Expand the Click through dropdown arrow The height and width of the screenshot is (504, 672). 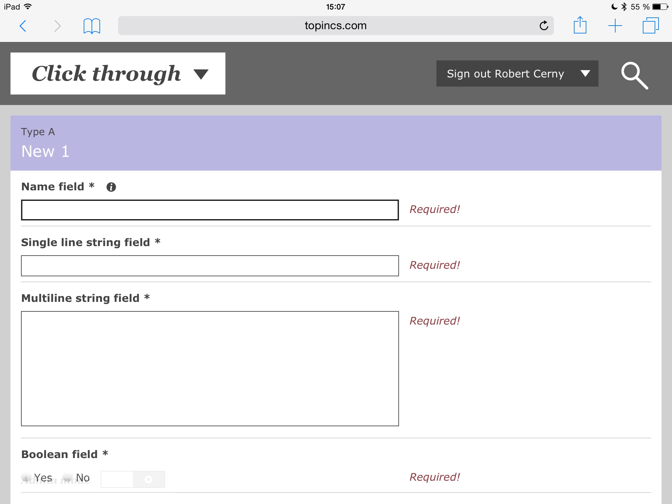(201, 74)
